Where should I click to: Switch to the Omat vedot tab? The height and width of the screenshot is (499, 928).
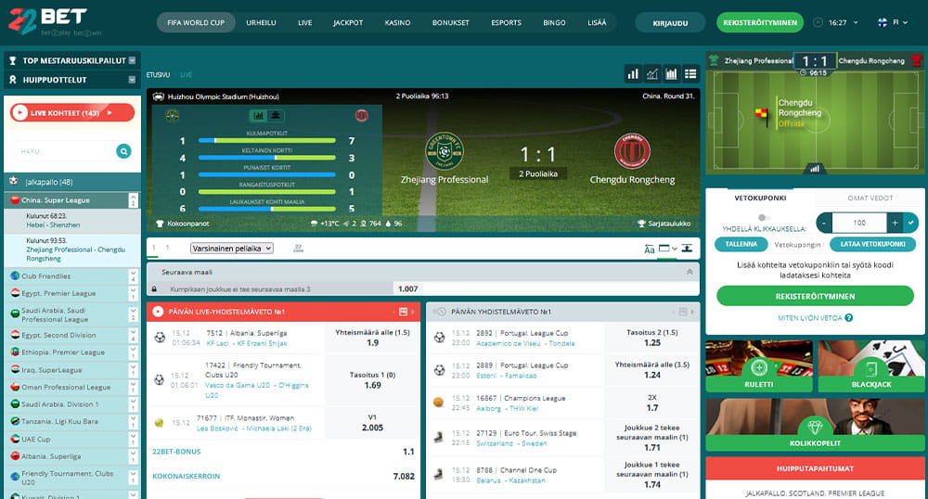pos(870,198)
